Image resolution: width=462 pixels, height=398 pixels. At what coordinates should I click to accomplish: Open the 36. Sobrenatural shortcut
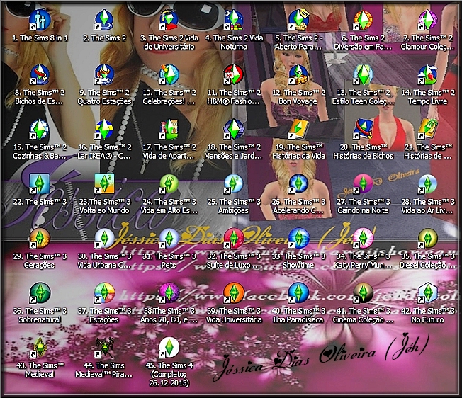pyautogui.click(x=40, y=293)
